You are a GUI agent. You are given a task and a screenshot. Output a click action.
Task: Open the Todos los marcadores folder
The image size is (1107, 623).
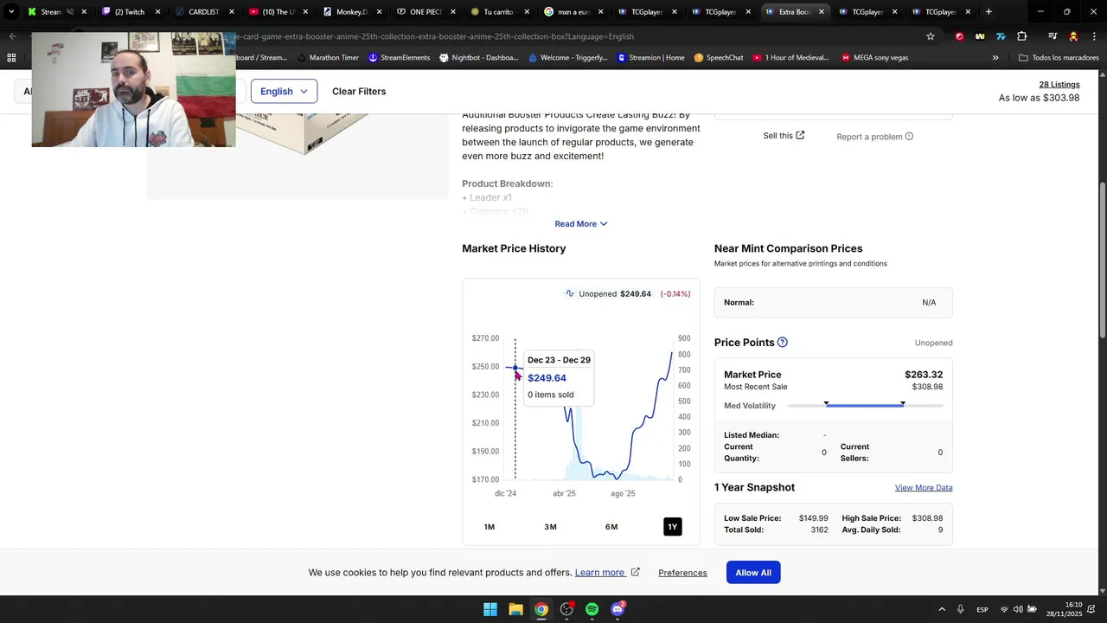pos(1059,58)
